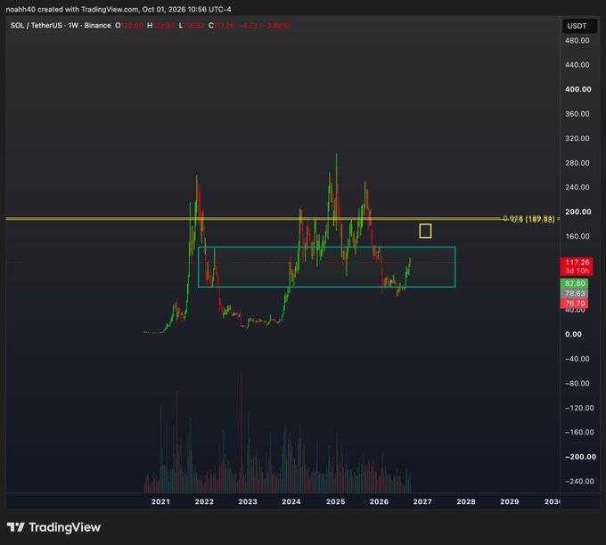
Task: Click the 117.26 current price tag
Action: coord(577,263)
